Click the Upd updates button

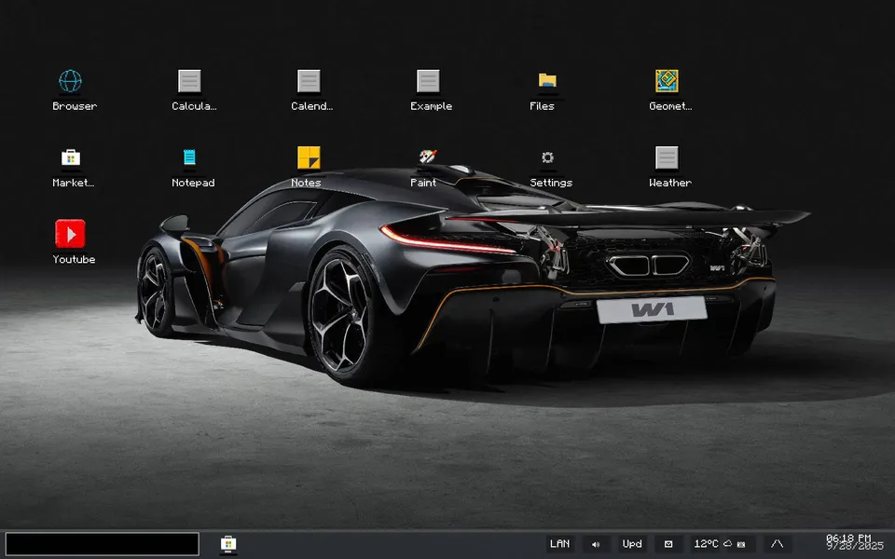(632, 544)
